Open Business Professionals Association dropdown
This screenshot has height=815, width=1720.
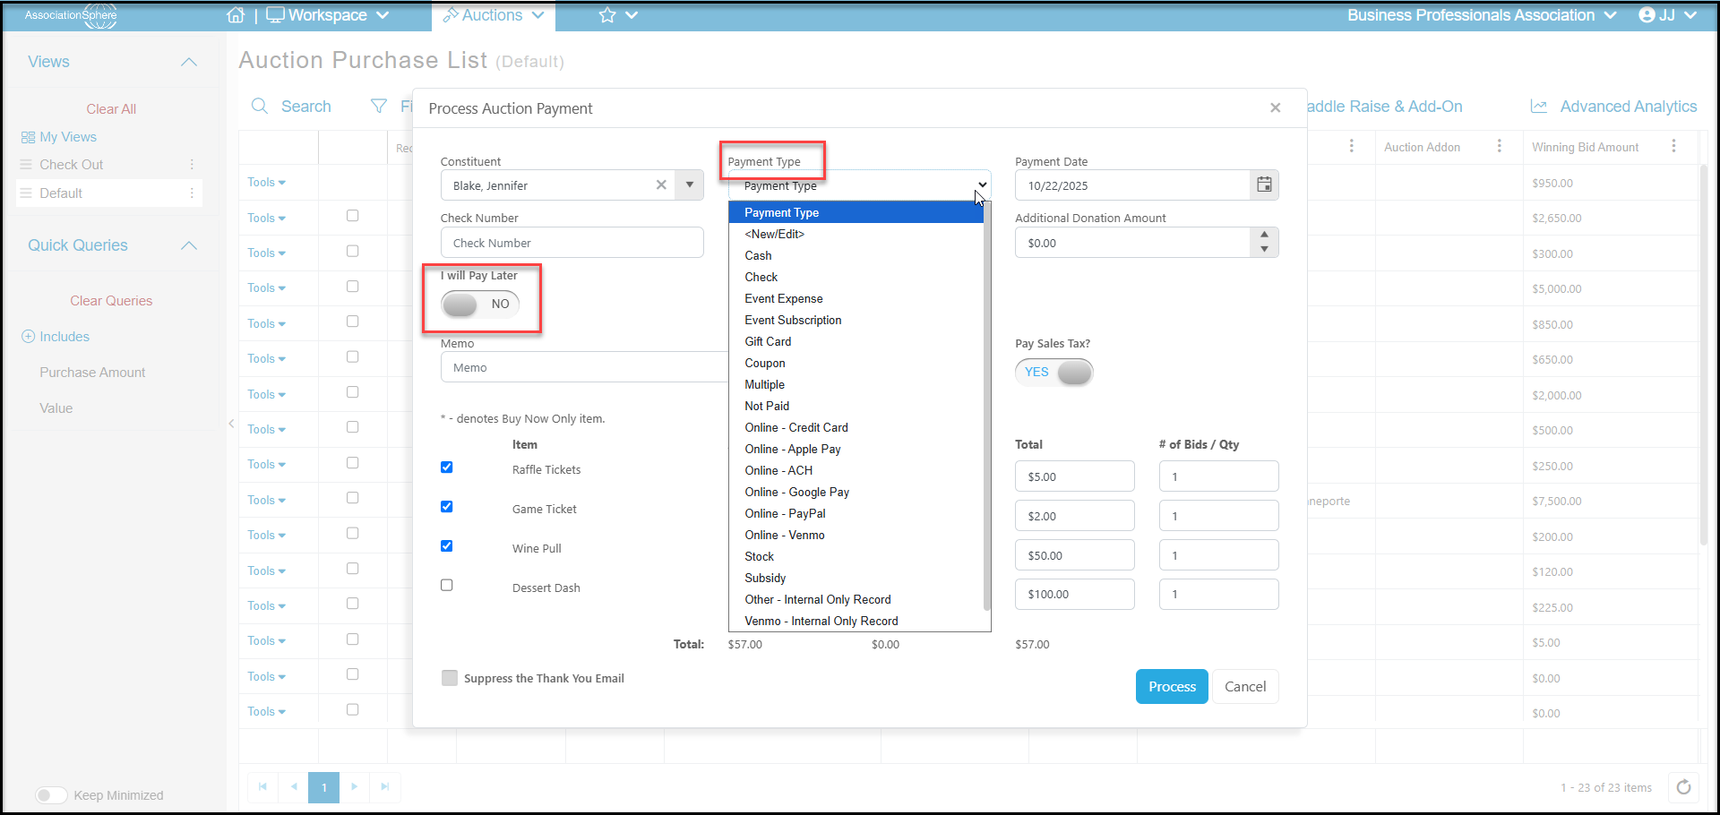(1482, 15)
